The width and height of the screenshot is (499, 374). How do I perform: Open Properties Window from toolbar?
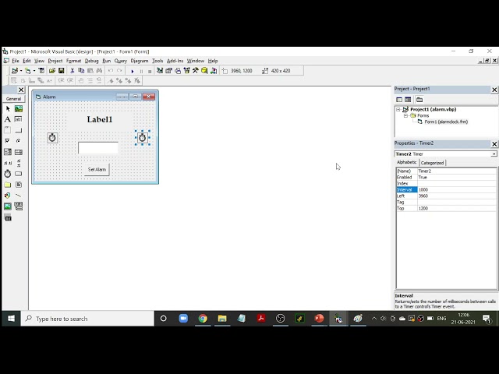[168, 71]
